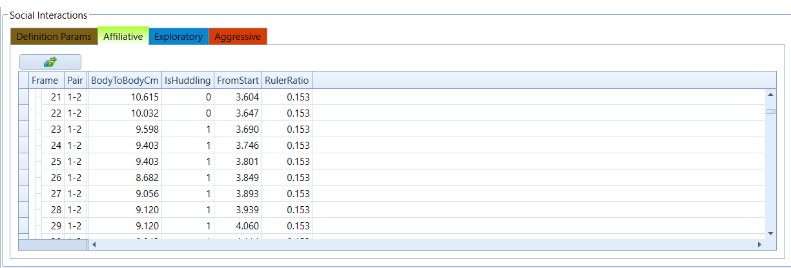Image resolution: width=791 pixels, height=268 pixels.
Task: Sort by the Pair column header
Action: click(75, 81)
